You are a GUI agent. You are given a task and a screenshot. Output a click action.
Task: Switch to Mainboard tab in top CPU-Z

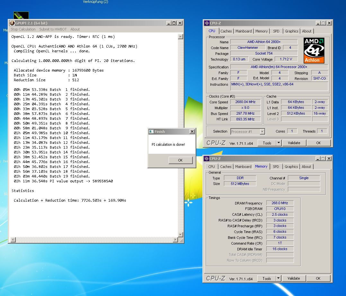click(244, 31)
